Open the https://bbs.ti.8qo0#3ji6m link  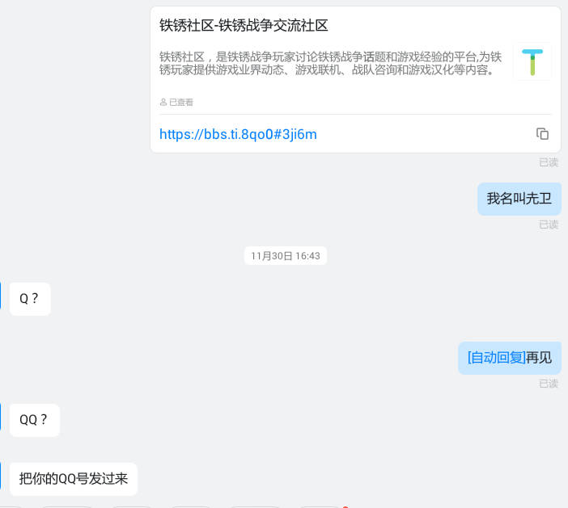(238, 135)
